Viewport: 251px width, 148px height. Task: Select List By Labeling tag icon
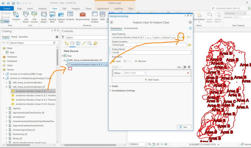(95, 43)
